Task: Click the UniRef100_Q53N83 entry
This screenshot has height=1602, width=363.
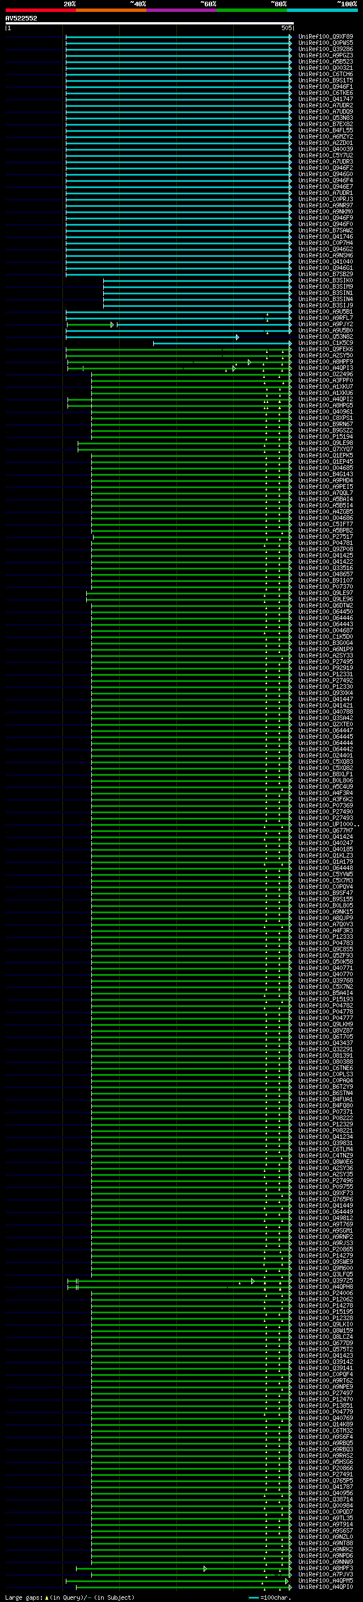Action: point(325,118)
